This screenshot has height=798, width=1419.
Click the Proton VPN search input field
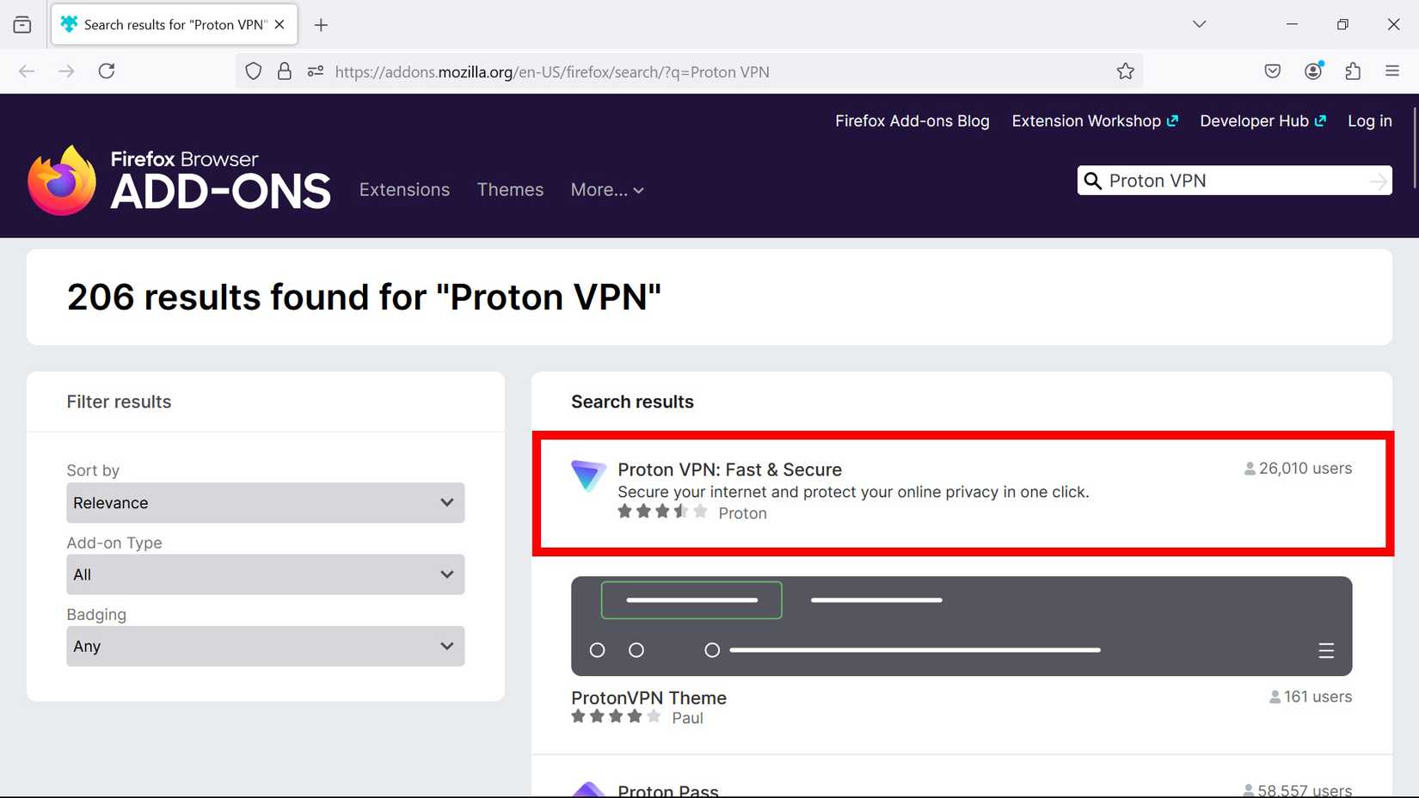pyautogui.click(x=1234, y=181)
